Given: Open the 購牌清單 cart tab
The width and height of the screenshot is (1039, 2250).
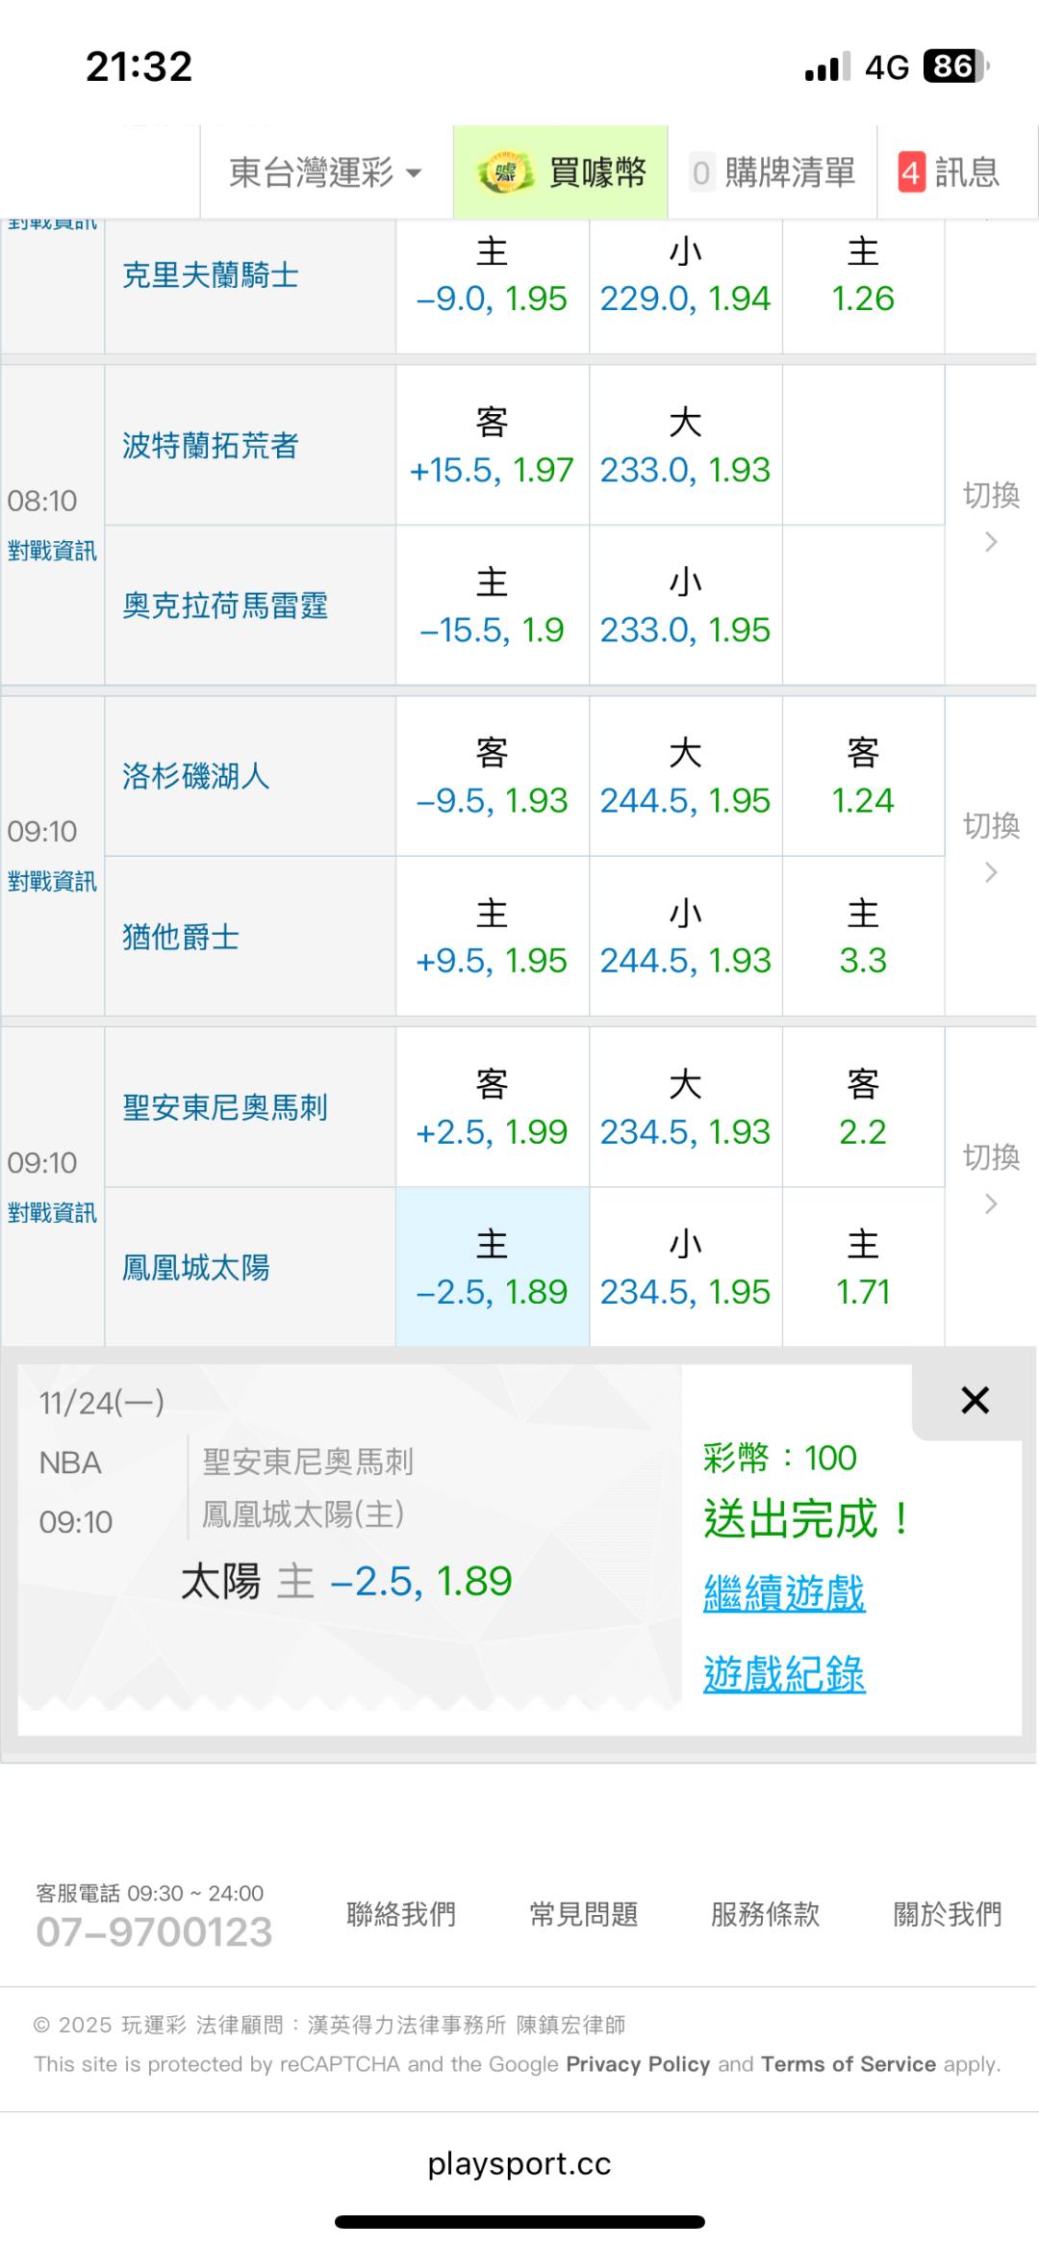Looking at the screenshot, I should 773,173.
